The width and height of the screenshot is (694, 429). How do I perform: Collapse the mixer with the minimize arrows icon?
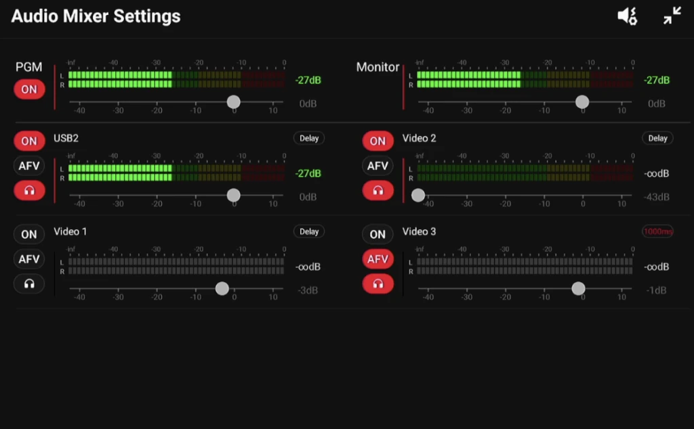[x=672, y=16]
